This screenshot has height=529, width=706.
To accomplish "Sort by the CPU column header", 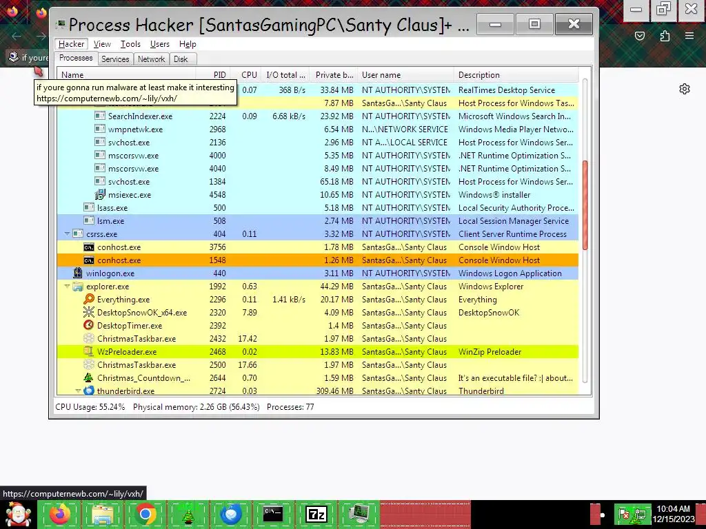I will (x=246, y=75).
